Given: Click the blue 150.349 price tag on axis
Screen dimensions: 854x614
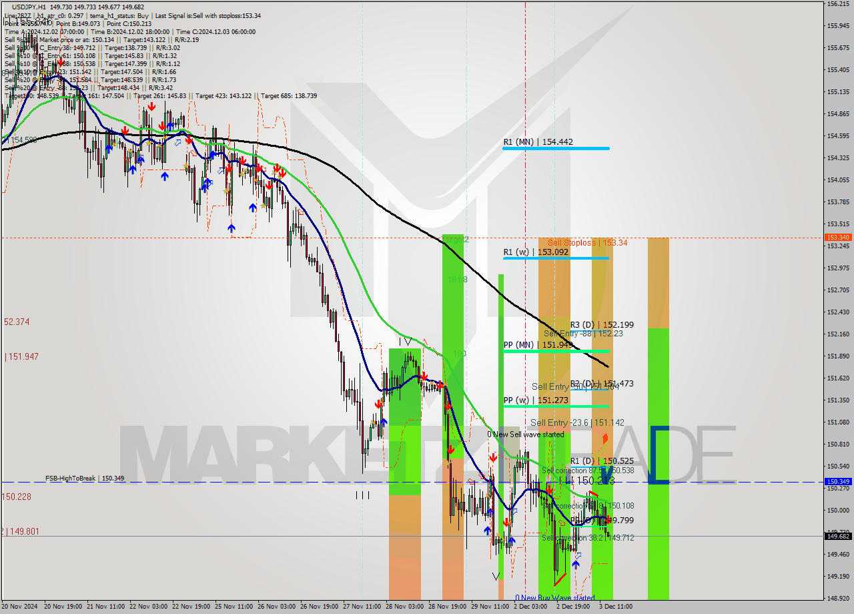Looking at the screenshot, I should tap(838, 481).
